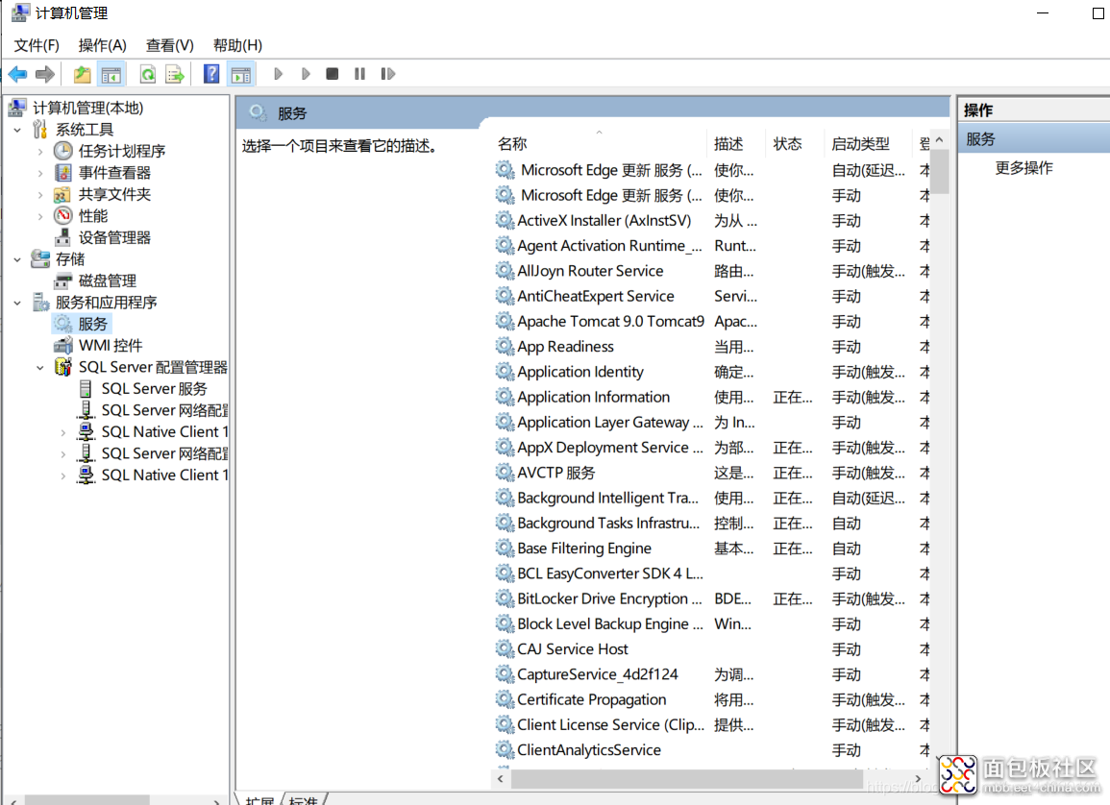
Task: Expand the 事件查看器 node
Action: pyautogui.click(x=40, y=173)
